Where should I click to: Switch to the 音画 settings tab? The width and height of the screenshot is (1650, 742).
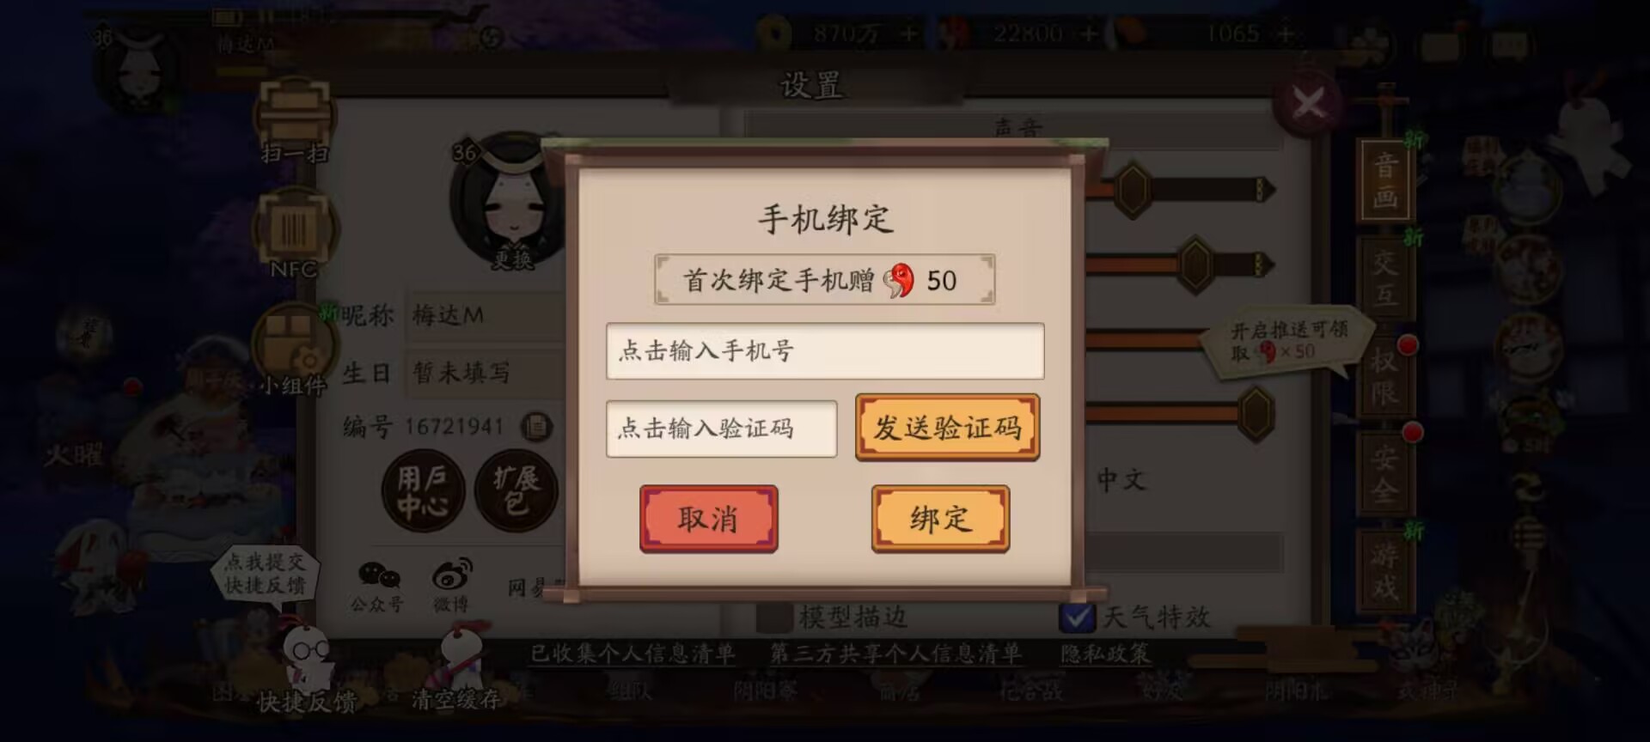tap(1384, 180)
